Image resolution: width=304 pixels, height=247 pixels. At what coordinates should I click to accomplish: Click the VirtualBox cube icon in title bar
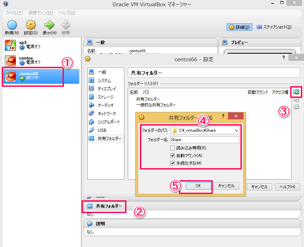click(x=6, y=4)
